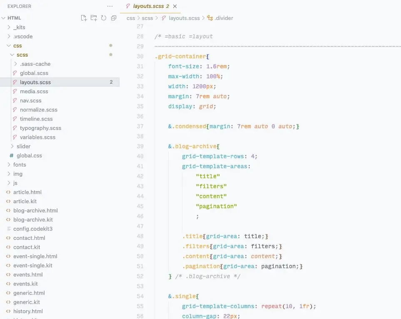The width and height of the screenshot is (401, 319).
Task: Open the Explorer more actions menu
Action: [x=110, y=6]
